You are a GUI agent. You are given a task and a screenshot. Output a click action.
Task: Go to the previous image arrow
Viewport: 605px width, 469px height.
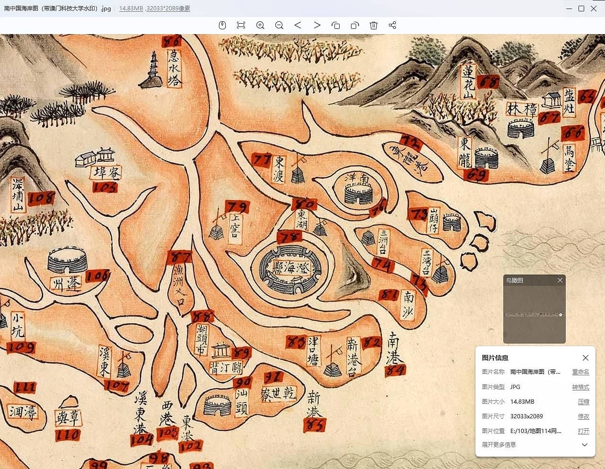[x=298, y=25]
